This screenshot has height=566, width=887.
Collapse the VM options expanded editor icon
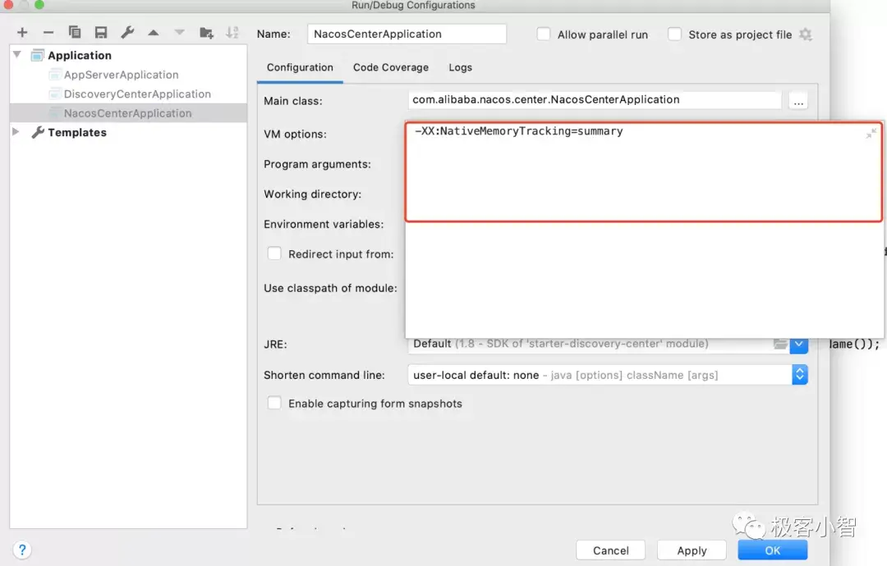point(871,134)
